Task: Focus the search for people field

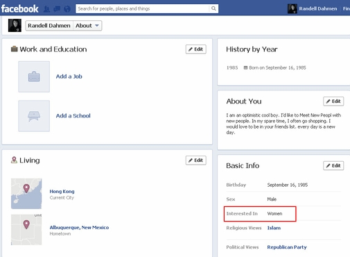Action: coord(143,8)
